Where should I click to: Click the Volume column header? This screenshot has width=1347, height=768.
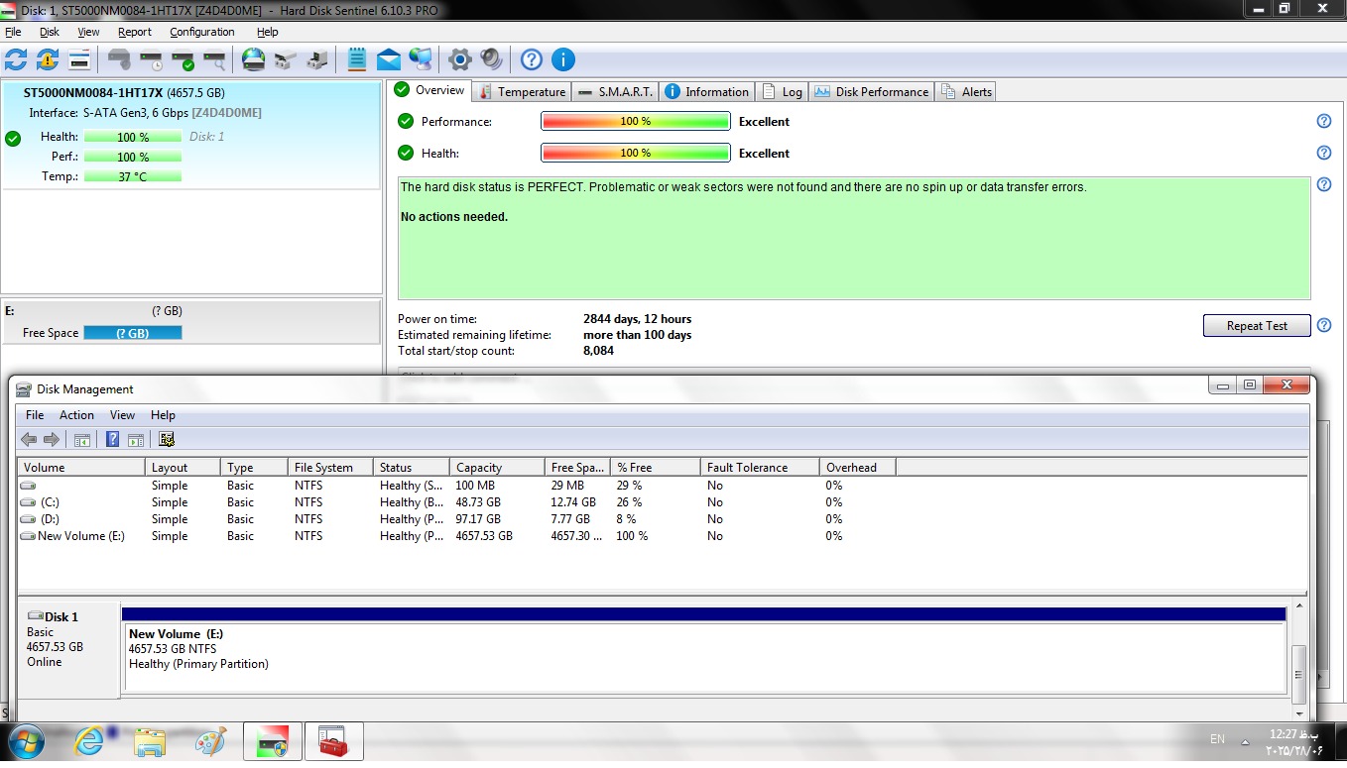point(81,467)
